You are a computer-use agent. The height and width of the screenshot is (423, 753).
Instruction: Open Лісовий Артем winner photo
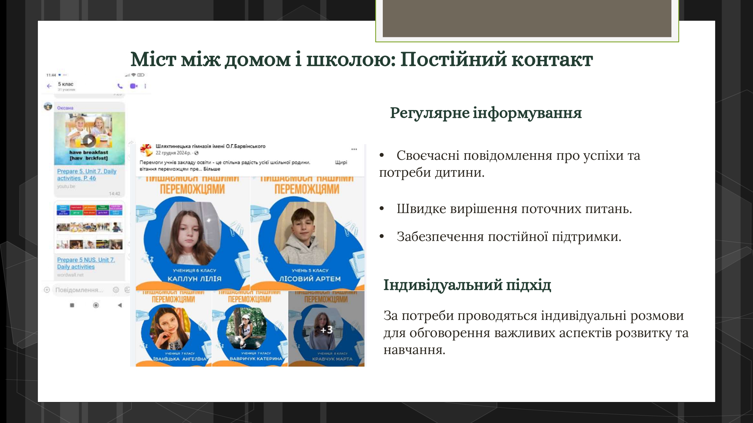[x=307, y=233]
